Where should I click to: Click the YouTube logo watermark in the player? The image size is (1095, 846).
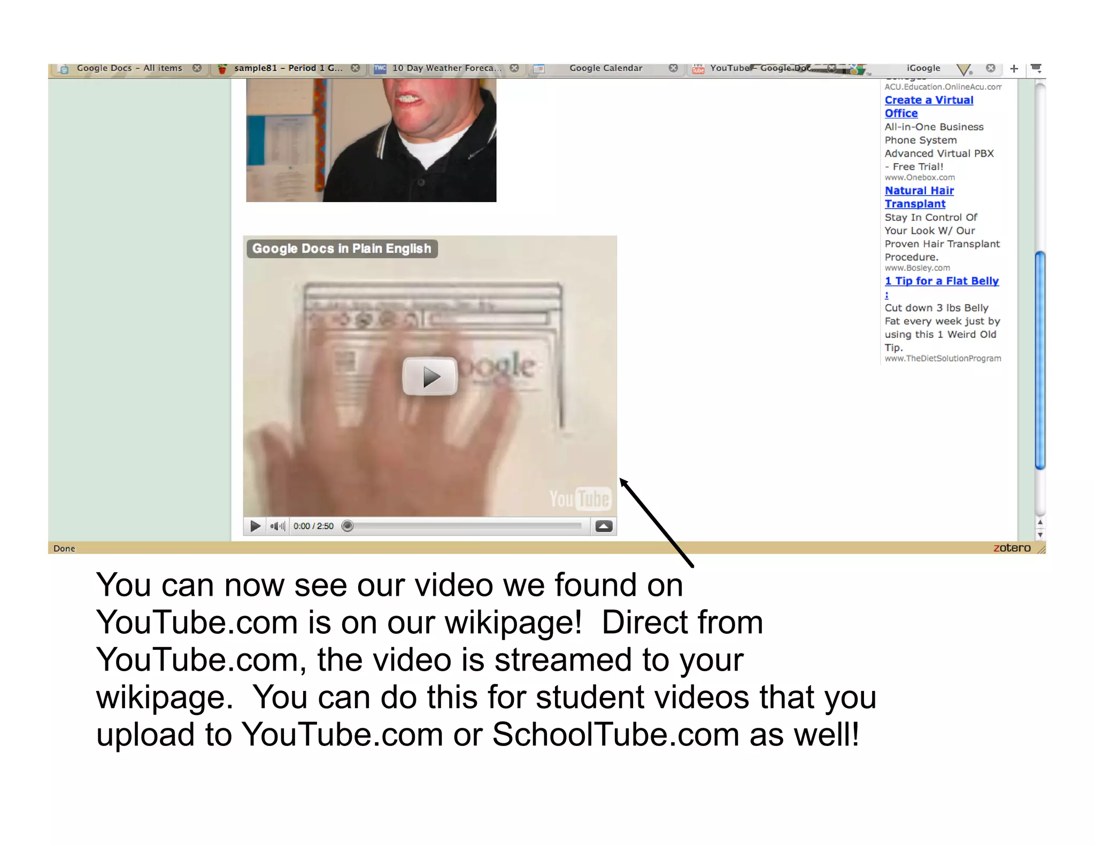580,499
